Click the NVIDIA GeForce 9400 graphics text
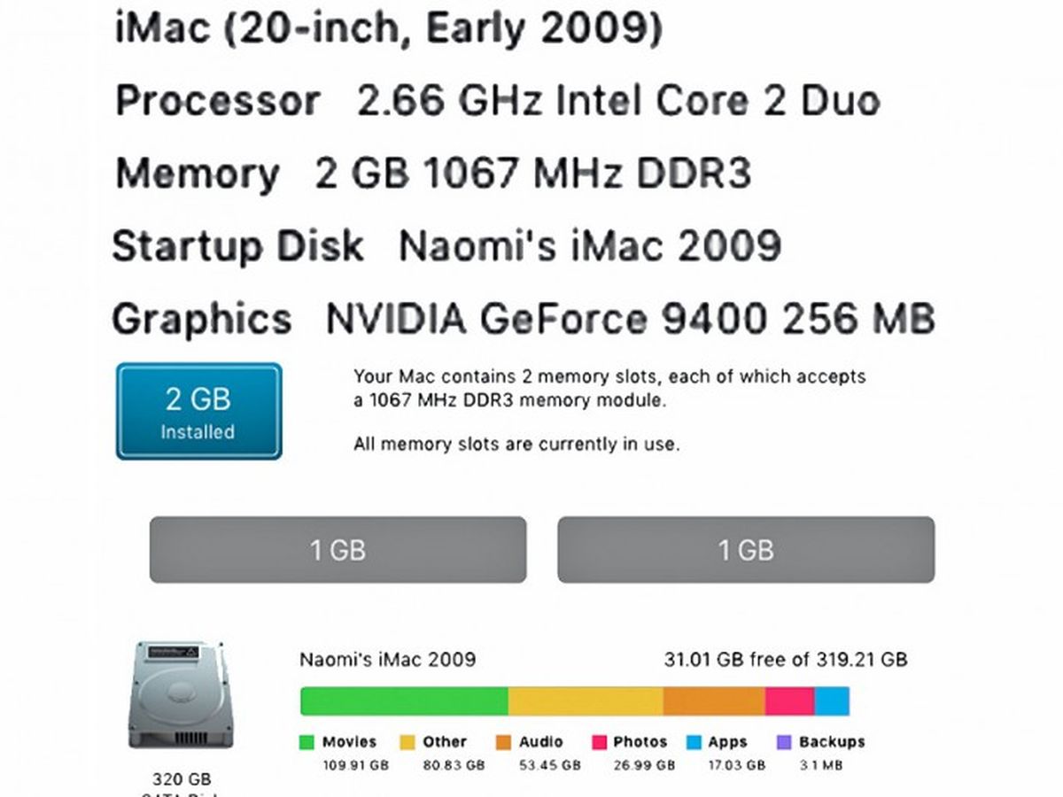 [x=630, y=318]
